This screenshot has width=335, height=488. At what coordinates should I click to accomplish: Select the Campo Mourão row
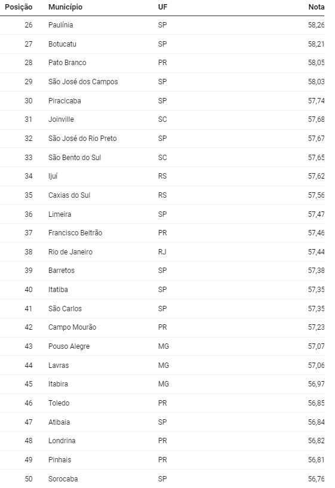[162, 327]
